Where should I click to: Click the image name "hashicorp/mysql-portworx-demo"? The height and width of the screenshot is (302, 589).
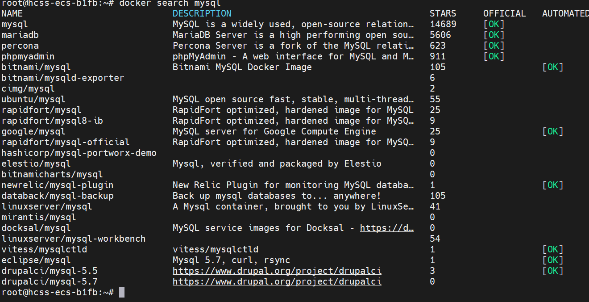click(79, 153)
